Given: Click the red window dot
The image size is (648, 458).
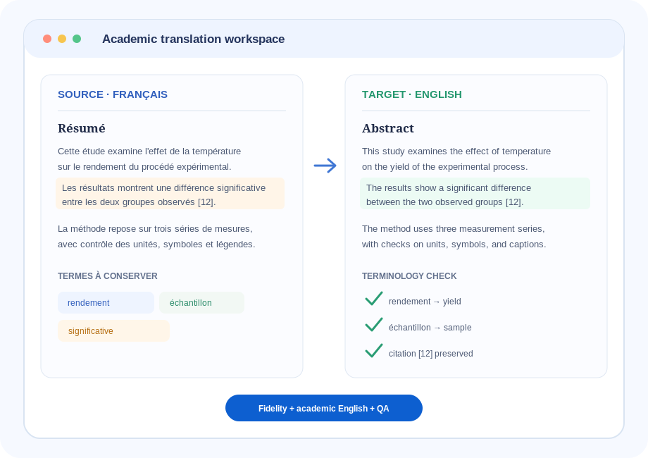Looking at the screenshot, I should click(47, 39).
